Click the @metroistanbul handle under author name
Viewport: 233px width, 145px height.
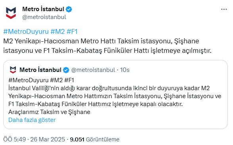tap(44, 17)
